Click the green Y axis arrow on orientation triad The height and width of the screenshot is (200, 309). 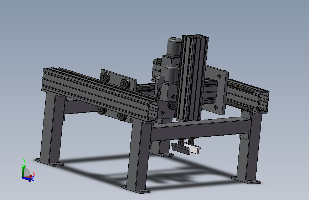click(24, 170)
